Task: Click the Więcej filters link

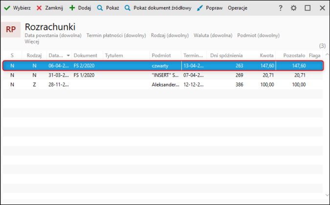Action: (32, 41)
